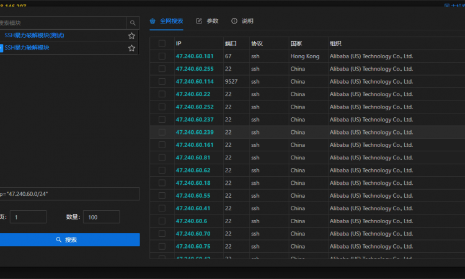Screen dimensions: 465x279
Task: Open the 说明 tab
Action: (x=247, y=21)
